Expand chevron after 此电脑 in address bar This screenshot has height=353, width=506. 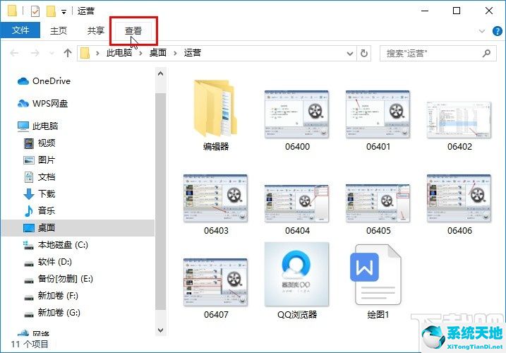tap(140, 53)
